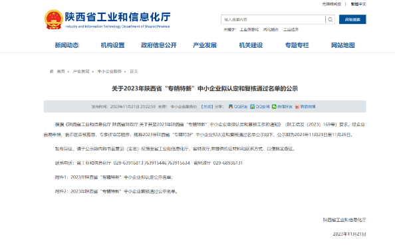Click 中小企业服务 in breadcrumb

point(109,72)
